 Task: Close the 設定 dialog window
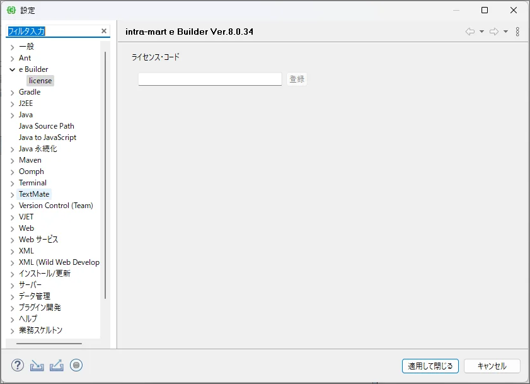[514, 10]
